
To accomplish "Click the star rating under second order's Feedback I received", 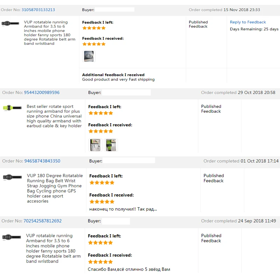I will 101,132.
